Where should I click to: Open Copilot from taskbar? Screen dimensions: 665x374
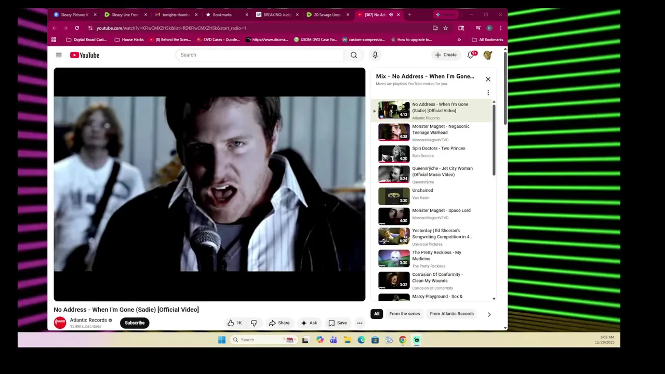pyautogui.click(x=320, y=340)
